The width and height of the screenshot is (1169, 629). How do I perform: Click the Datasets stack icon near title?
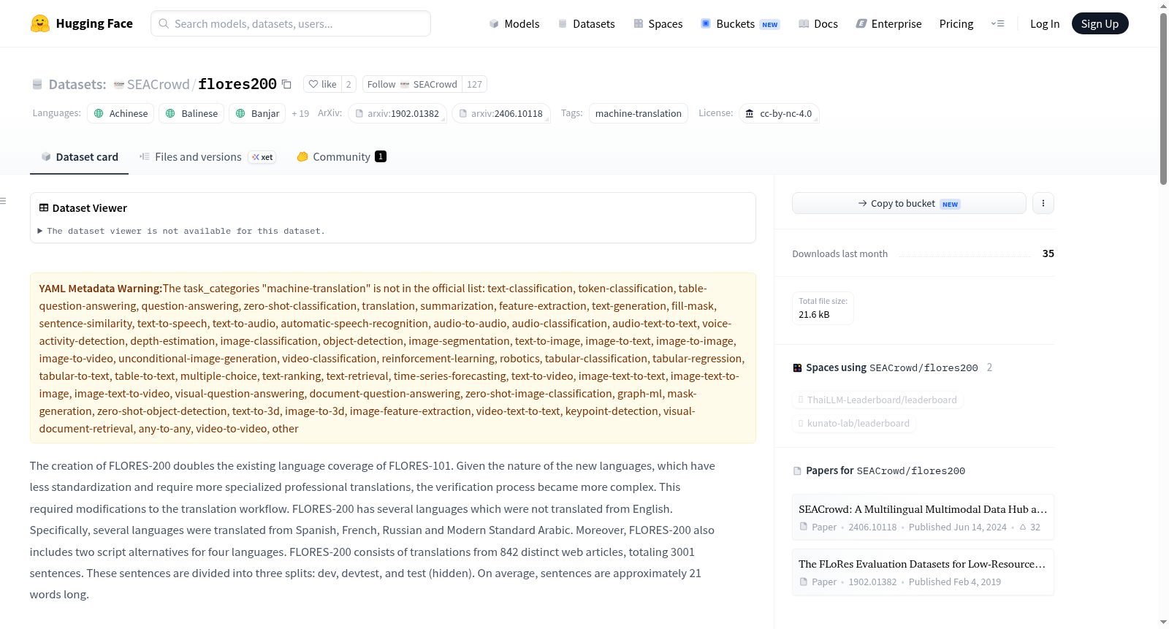pyautogui.click(x=37, y=84)
